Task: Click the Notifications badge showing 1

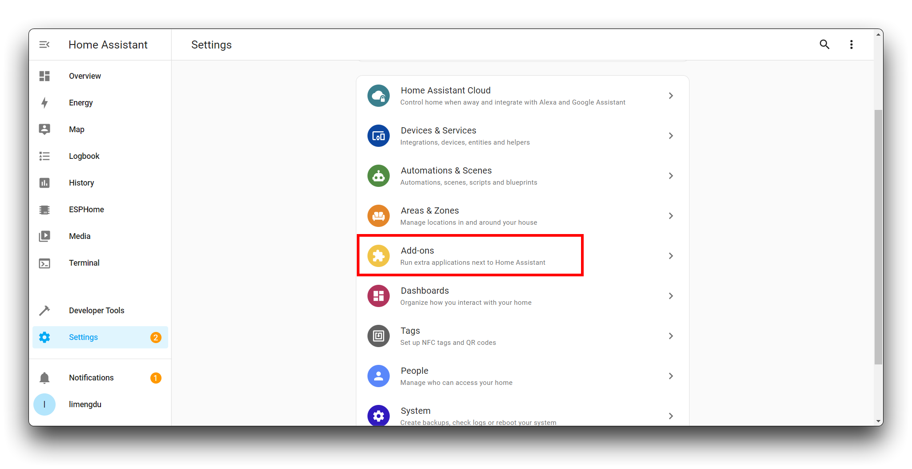Action: tap(156, 378)
